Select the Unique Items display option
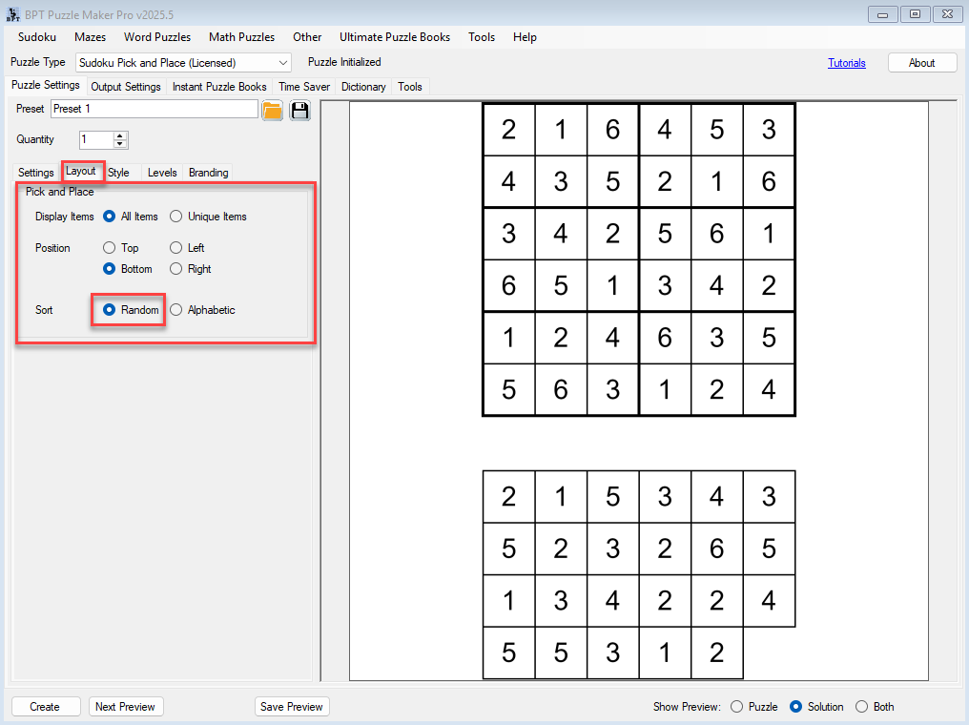This screenshot has width=969, height=725. [x=175, y=216]
